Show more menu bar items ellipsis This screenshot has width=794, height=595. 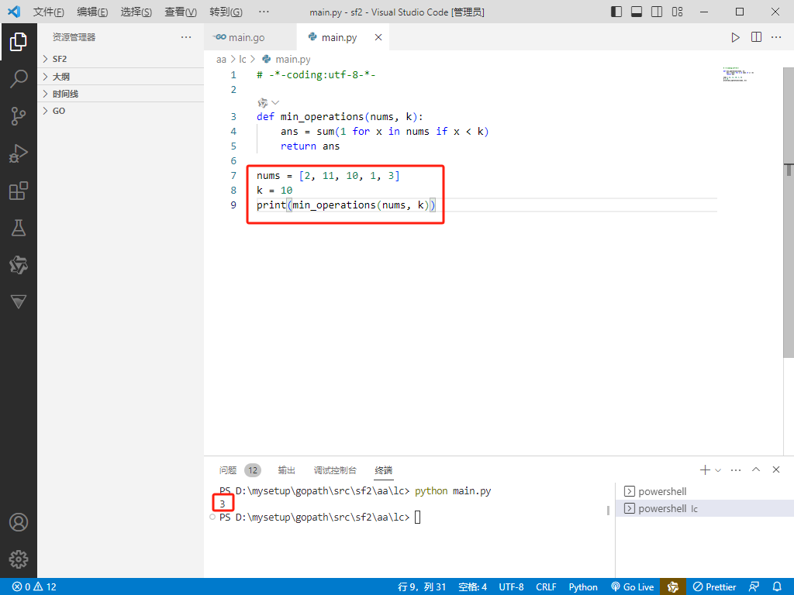(x=264, y=12)
